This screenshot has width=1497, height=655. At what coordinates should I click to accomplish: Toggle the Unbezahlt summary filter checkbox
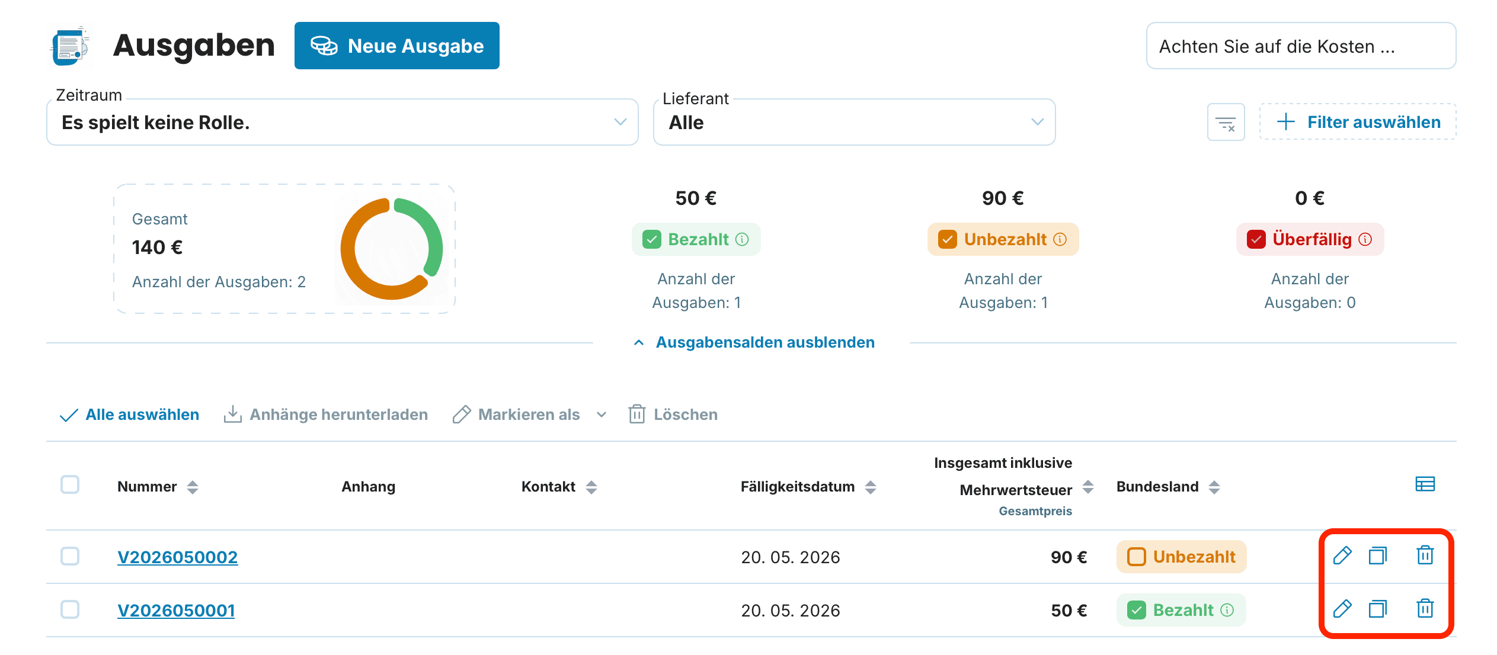(947, 239)
